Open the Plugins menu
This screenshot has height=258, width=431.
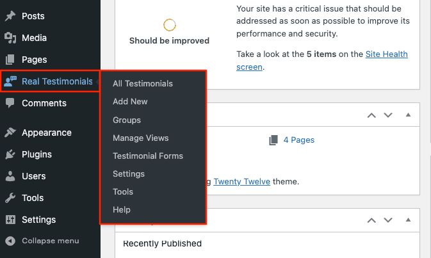coord(50,154)
